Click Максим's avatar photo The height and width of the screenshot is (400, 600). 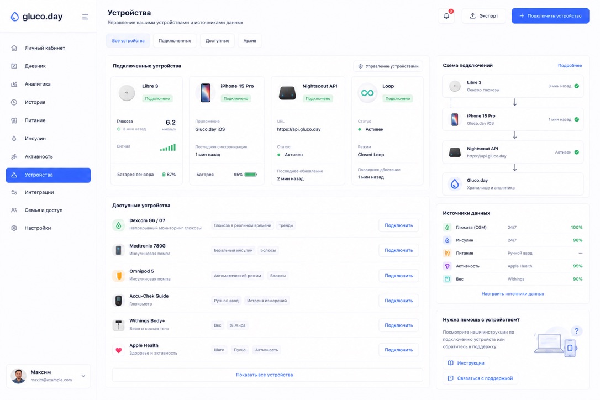pyautogui.click(x=18, y=376)
